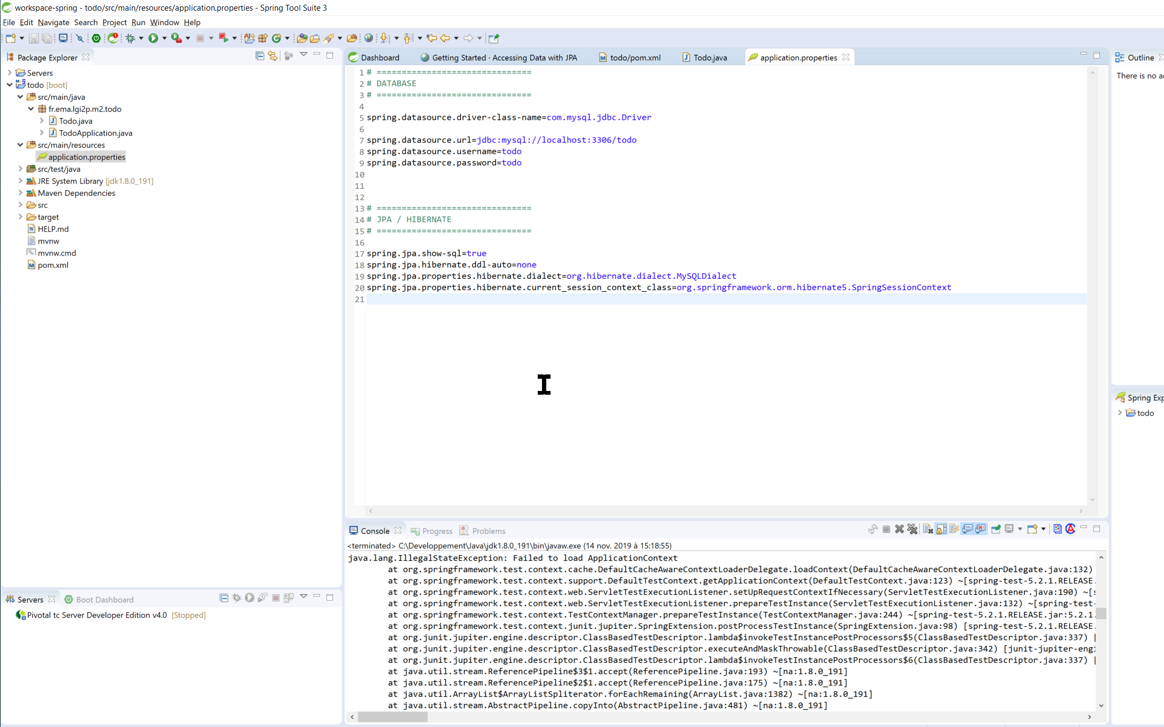This screenshot has height=727, width=1164.
Task: Toggle Pin Editor icon in main toolbar
Action: [493, 38]
